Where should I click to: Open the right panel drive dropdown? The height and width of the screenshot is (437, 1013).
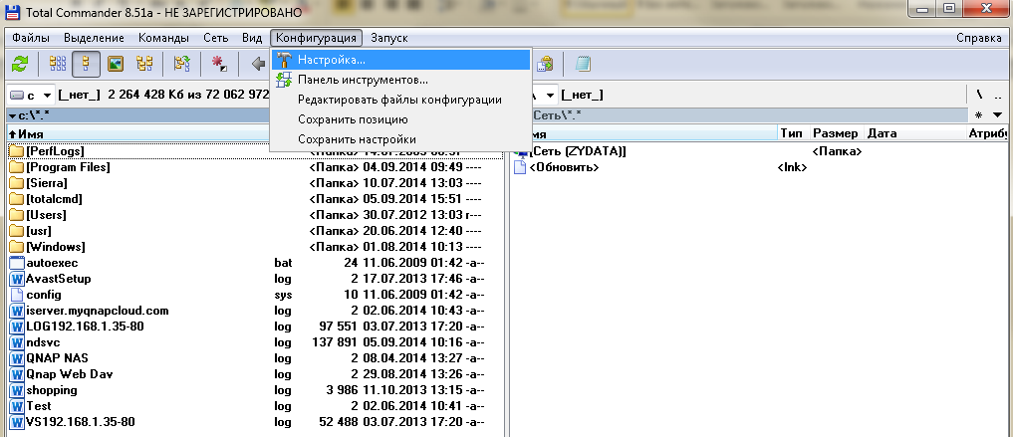coord(549,96)
